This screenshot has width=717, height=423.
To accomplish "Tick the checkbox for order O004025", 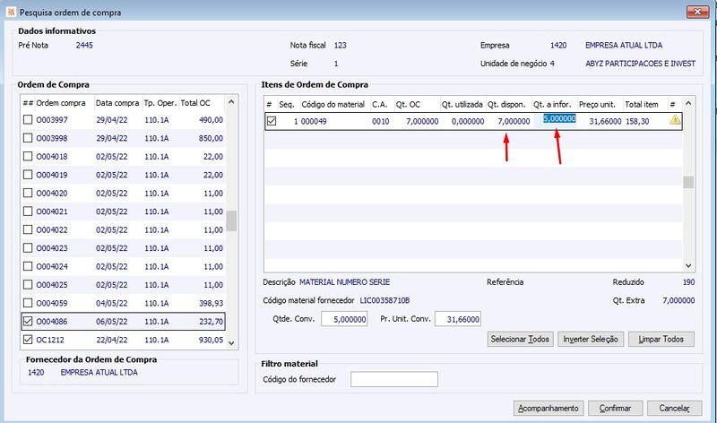I will tap(28, 284).
